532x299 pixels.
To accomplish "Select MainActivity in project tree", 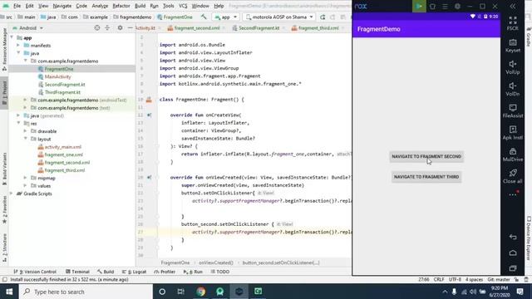I will [x=57, y=76].
